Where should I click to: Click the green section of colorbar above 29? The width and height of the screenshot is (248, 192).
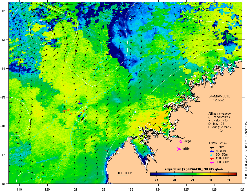pos(192,174)
